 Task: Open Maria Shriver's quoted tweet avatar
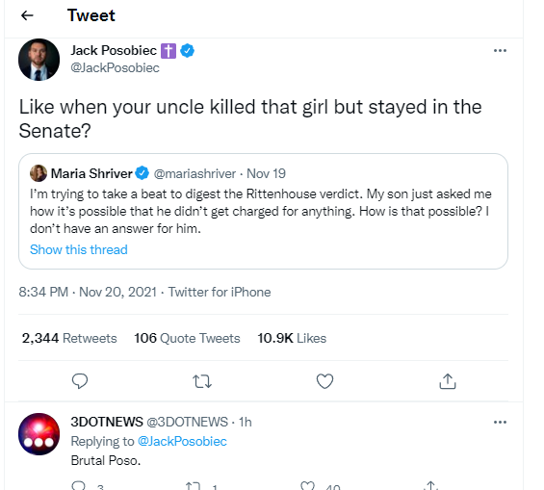click(x=39, y=173)
